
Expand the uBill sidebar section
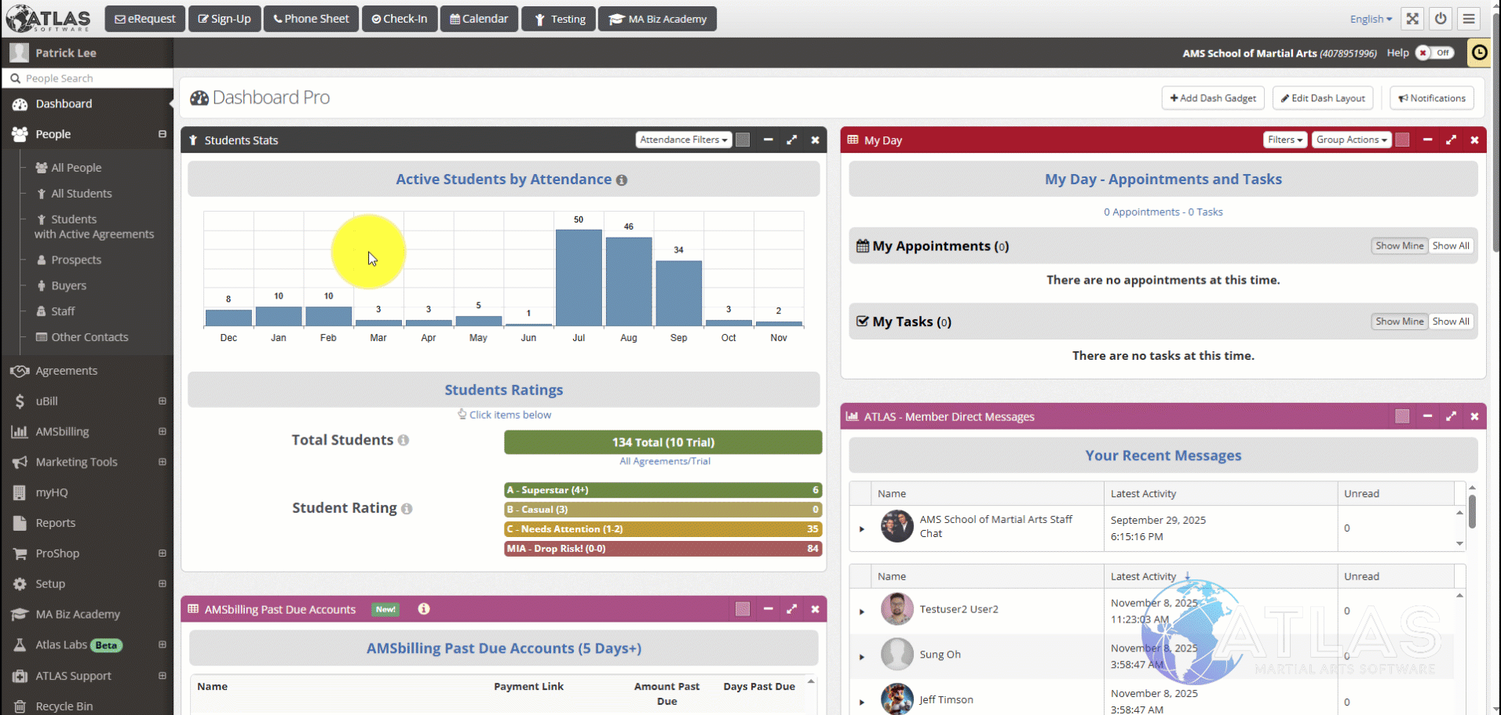click(162, 401)
